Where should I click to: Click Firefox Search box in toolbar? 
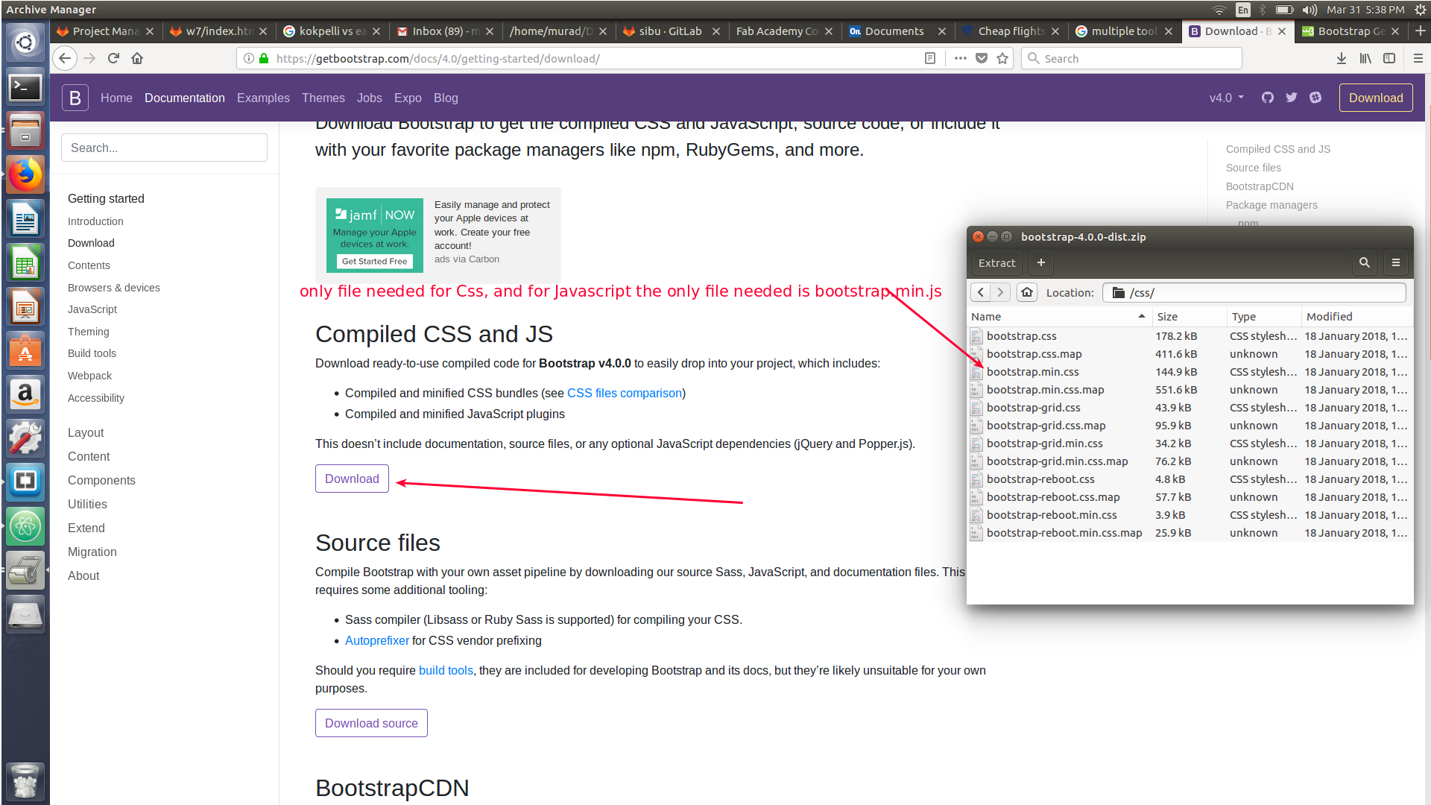(x=1131, y=58)
